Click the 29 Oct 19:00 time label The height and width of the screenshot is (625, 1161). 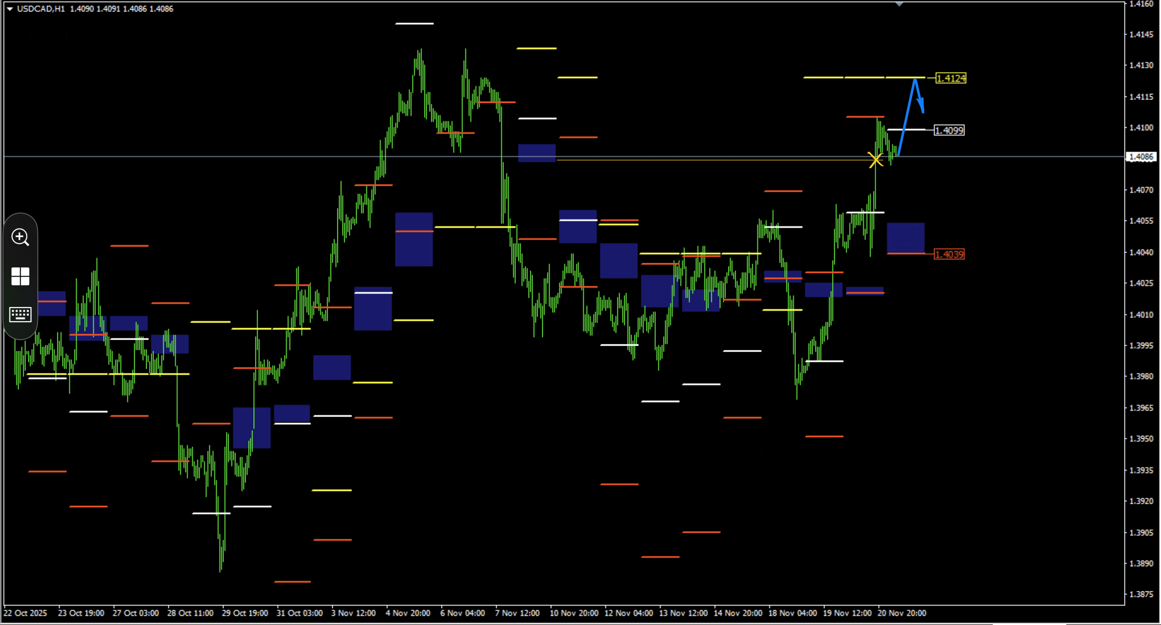click(245, 613)
